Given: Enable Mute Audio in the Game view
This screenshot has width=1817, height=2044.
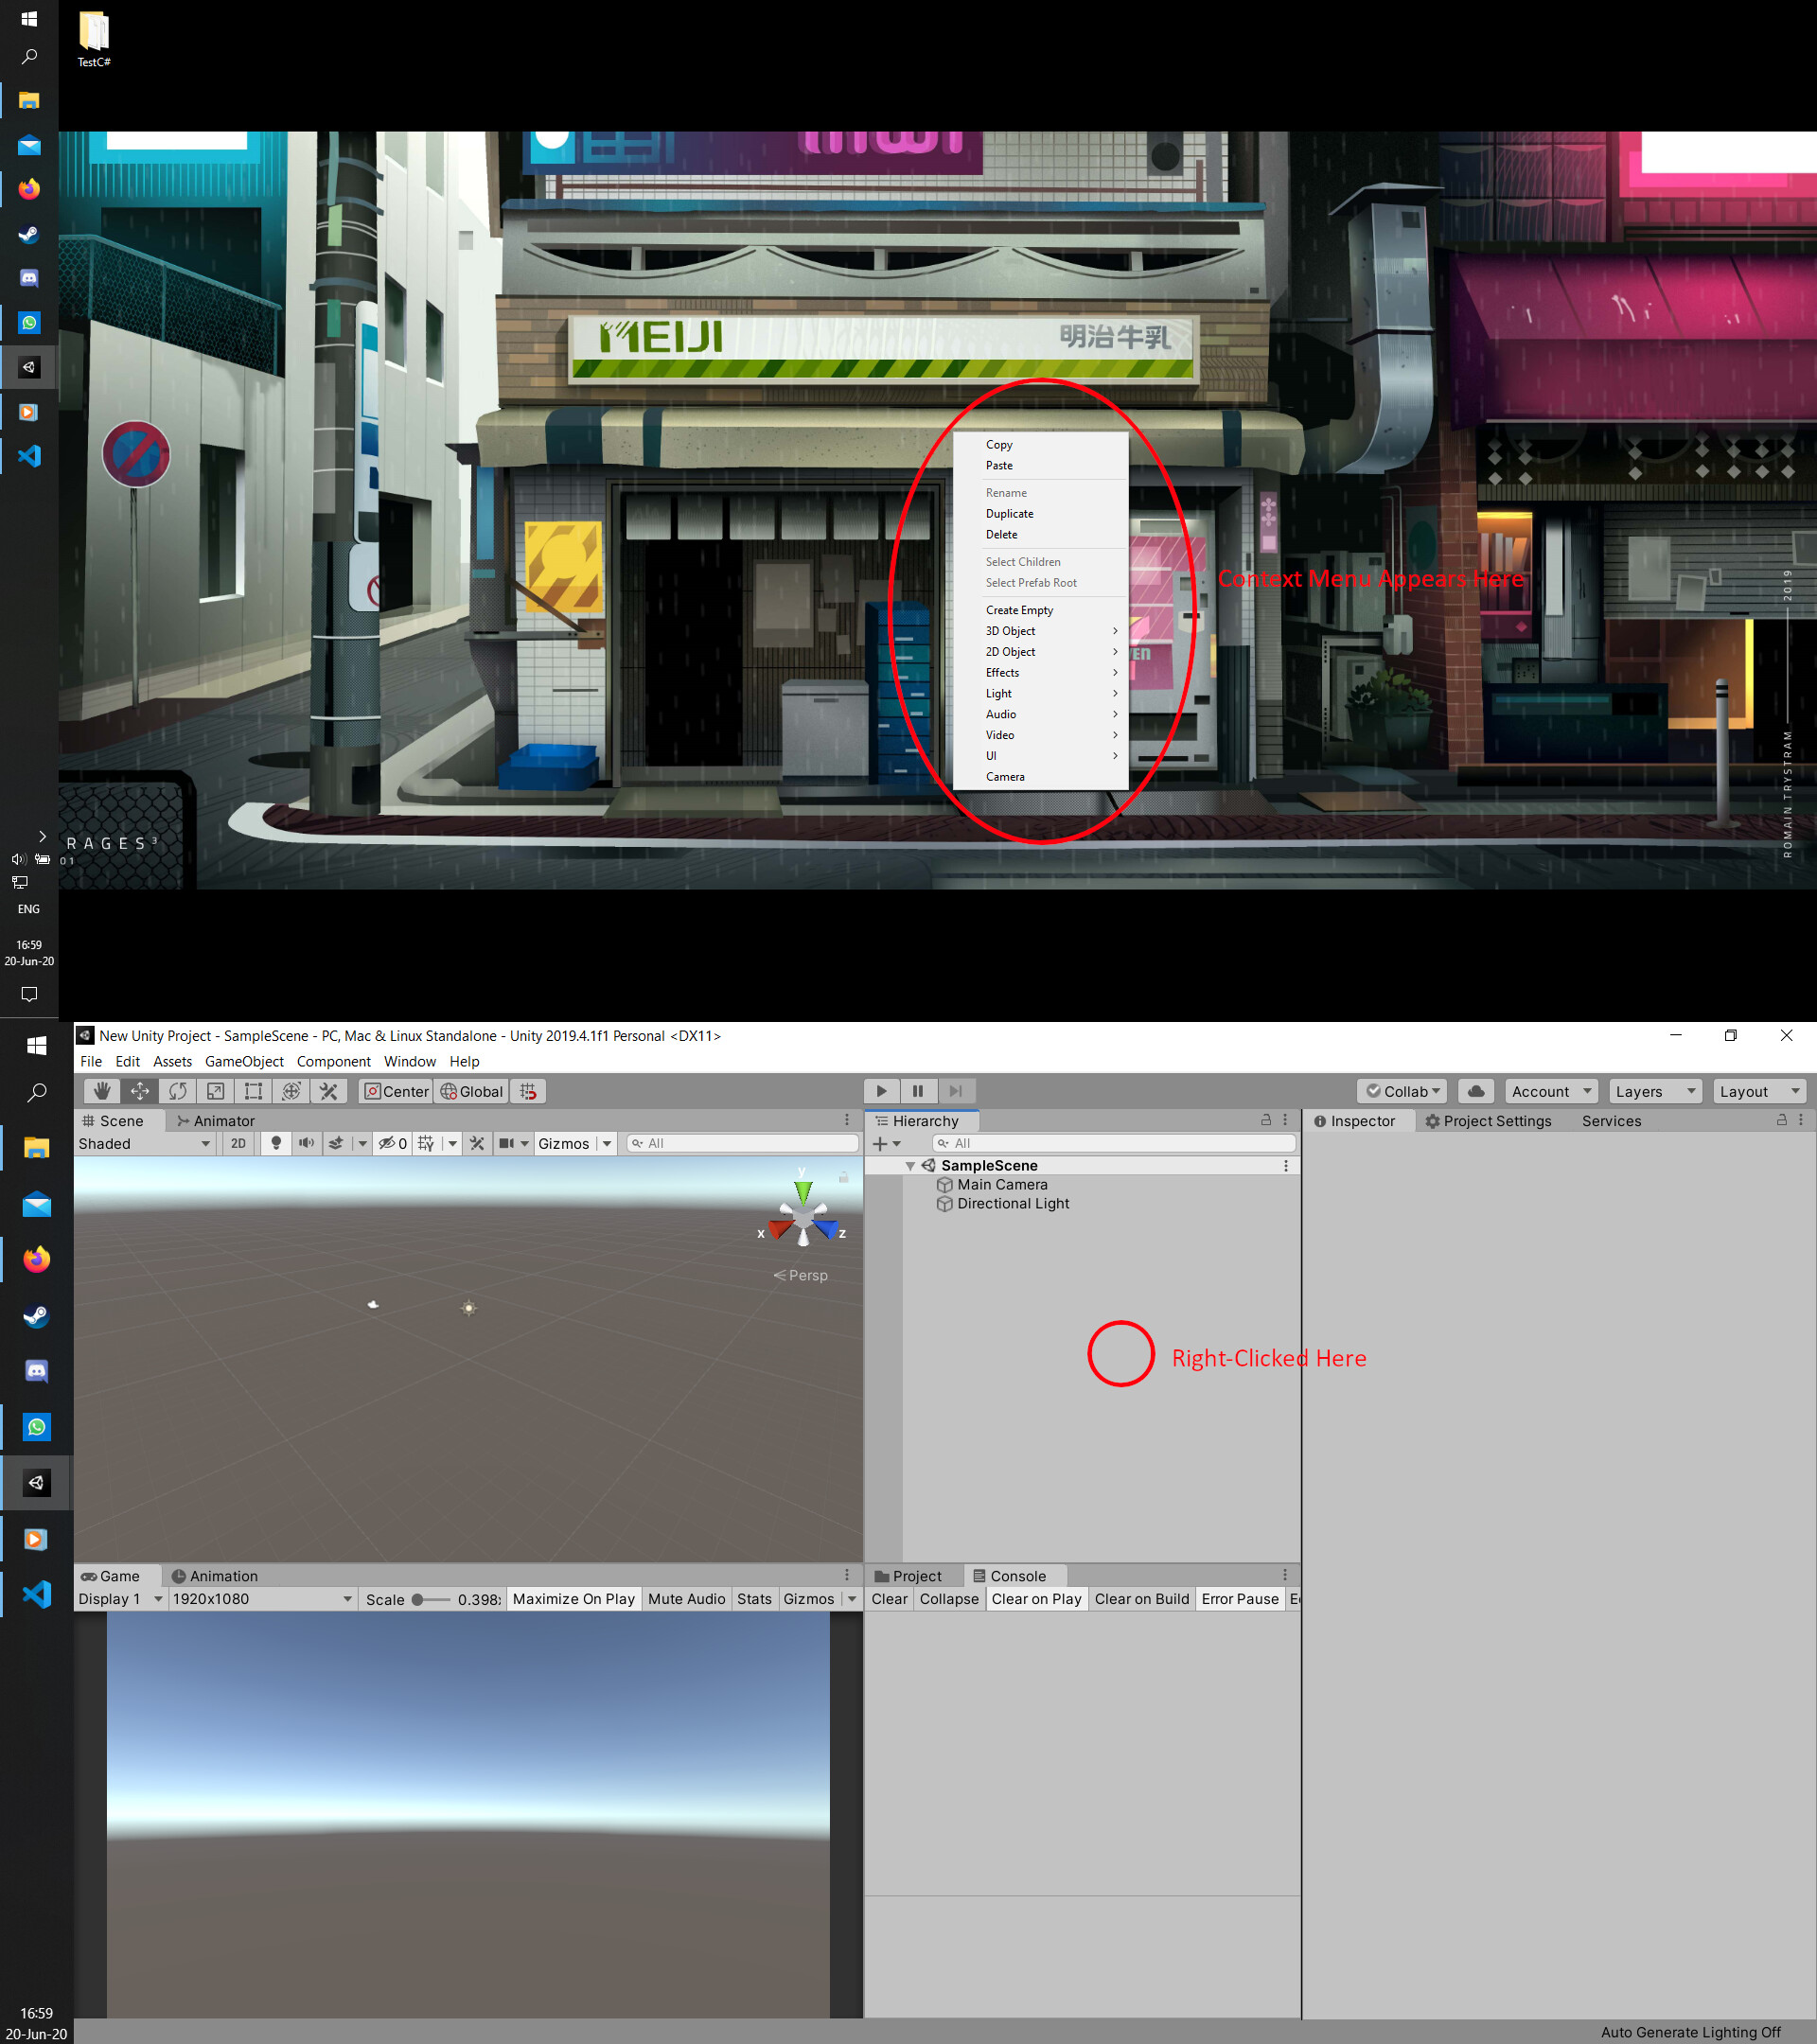Looking at the screenshot, I should click(686, 1598).
